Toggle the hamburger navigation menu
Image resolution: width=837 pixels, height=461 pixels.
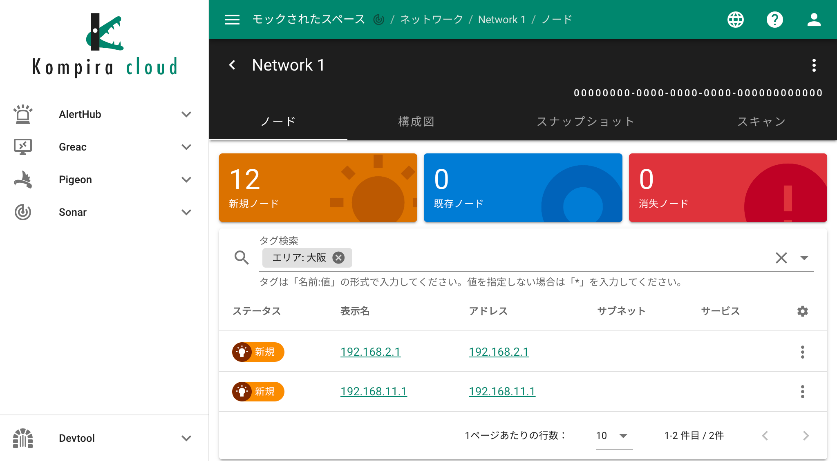click(x=232, y=19)
